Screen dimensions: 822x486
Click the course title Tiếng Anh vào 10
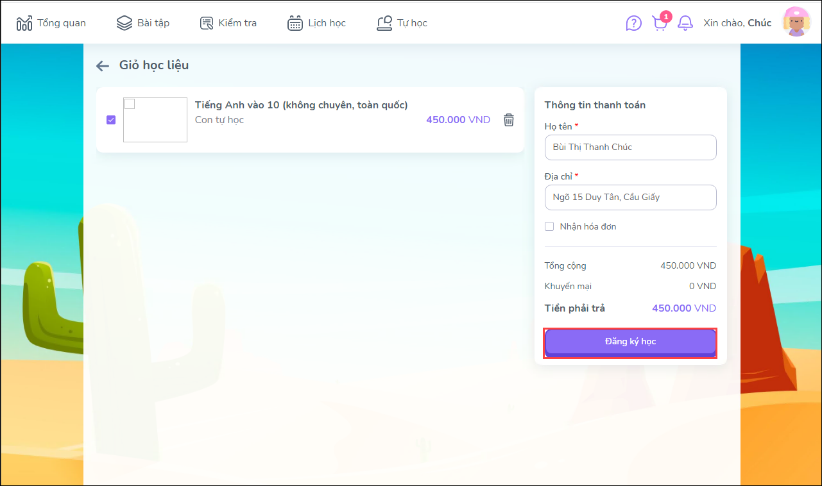(x=302, y=105)
